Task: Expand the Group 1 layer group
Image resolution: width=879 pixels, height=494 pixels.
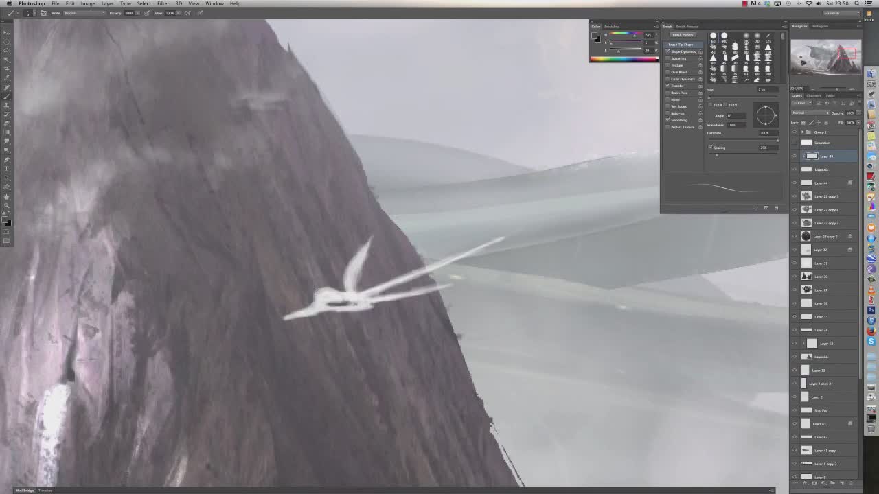Action: pyautogui.click(x=801, y=132)
